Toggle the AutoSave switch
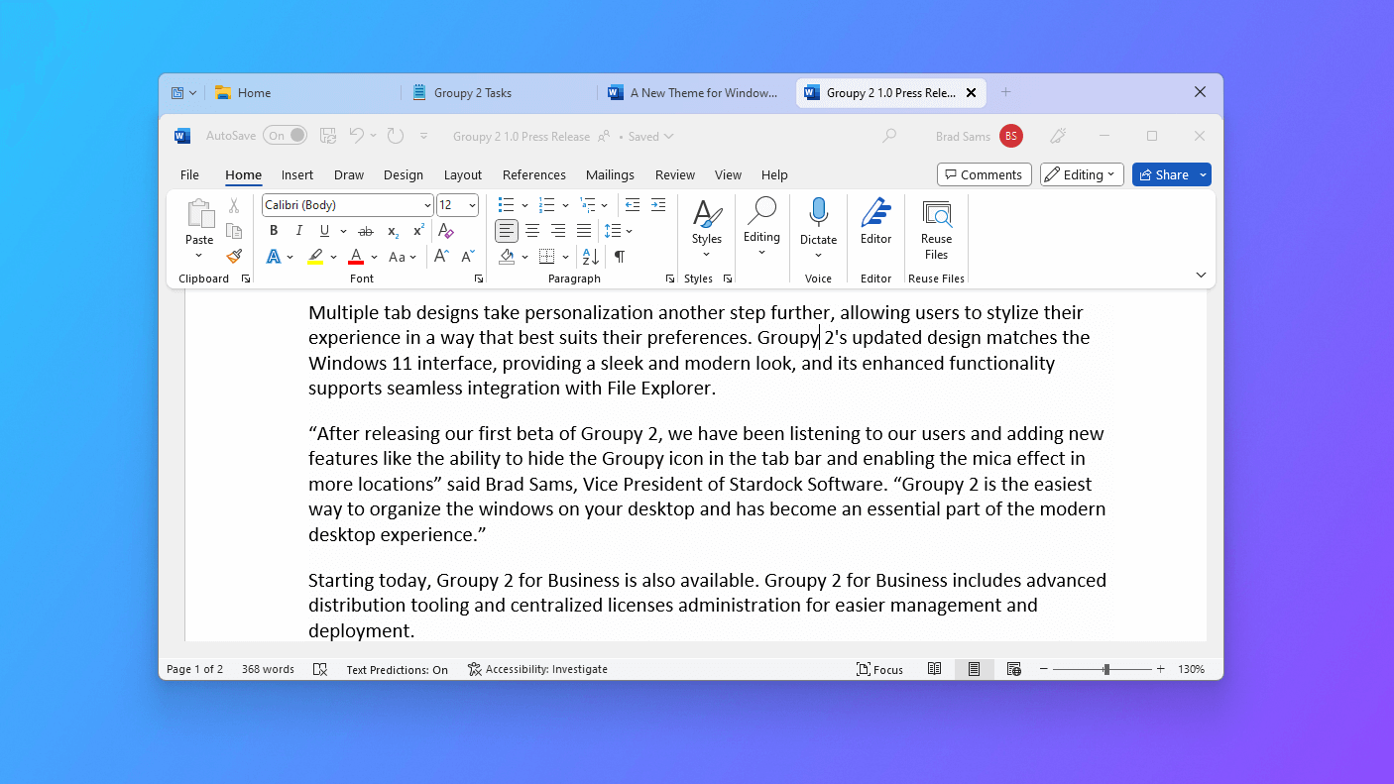This screenshot has height=784, width=1394. point(285,136)
